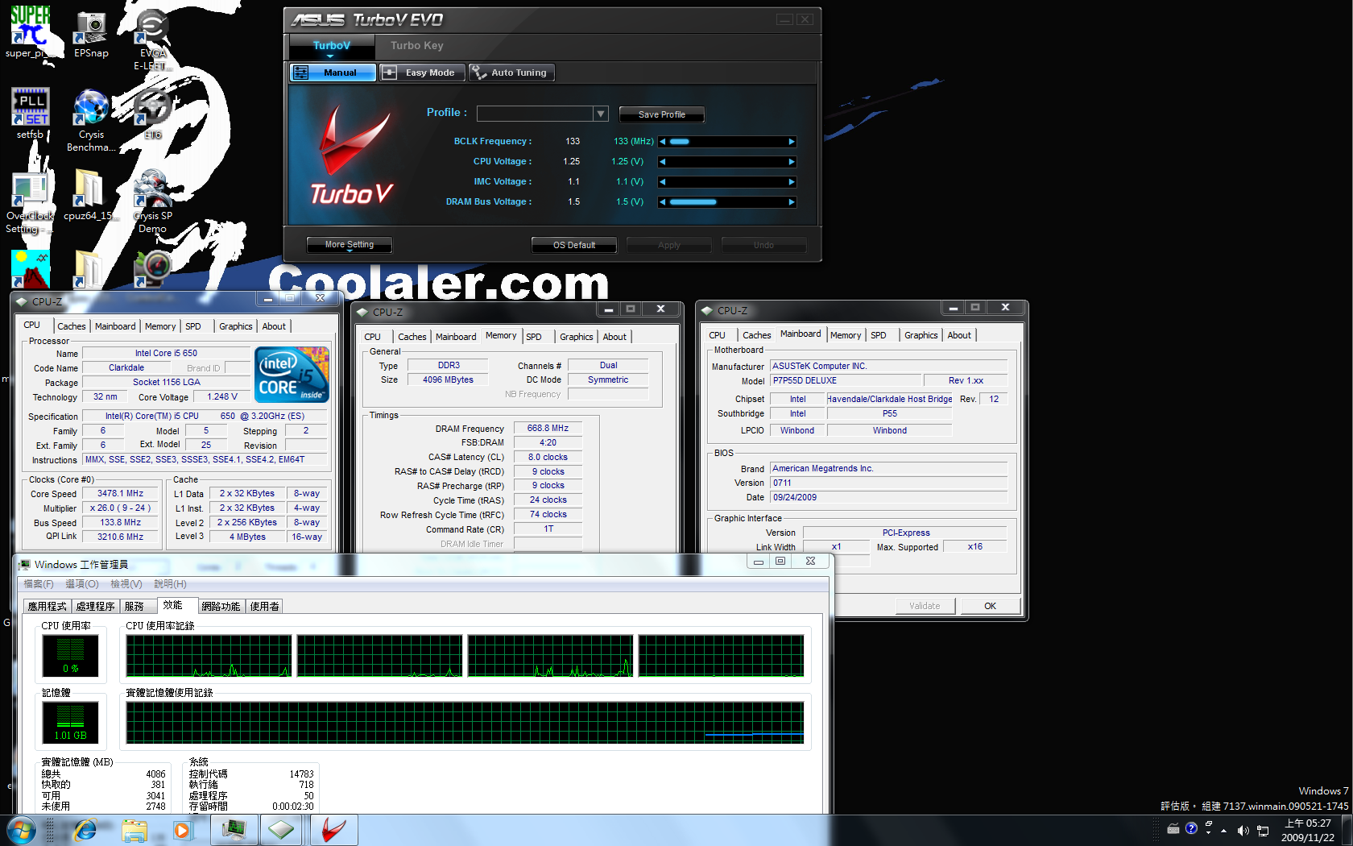Decrease BCLK Frequency with left arrow
This screenshot has height=846, width=1353.
point(663,142)
